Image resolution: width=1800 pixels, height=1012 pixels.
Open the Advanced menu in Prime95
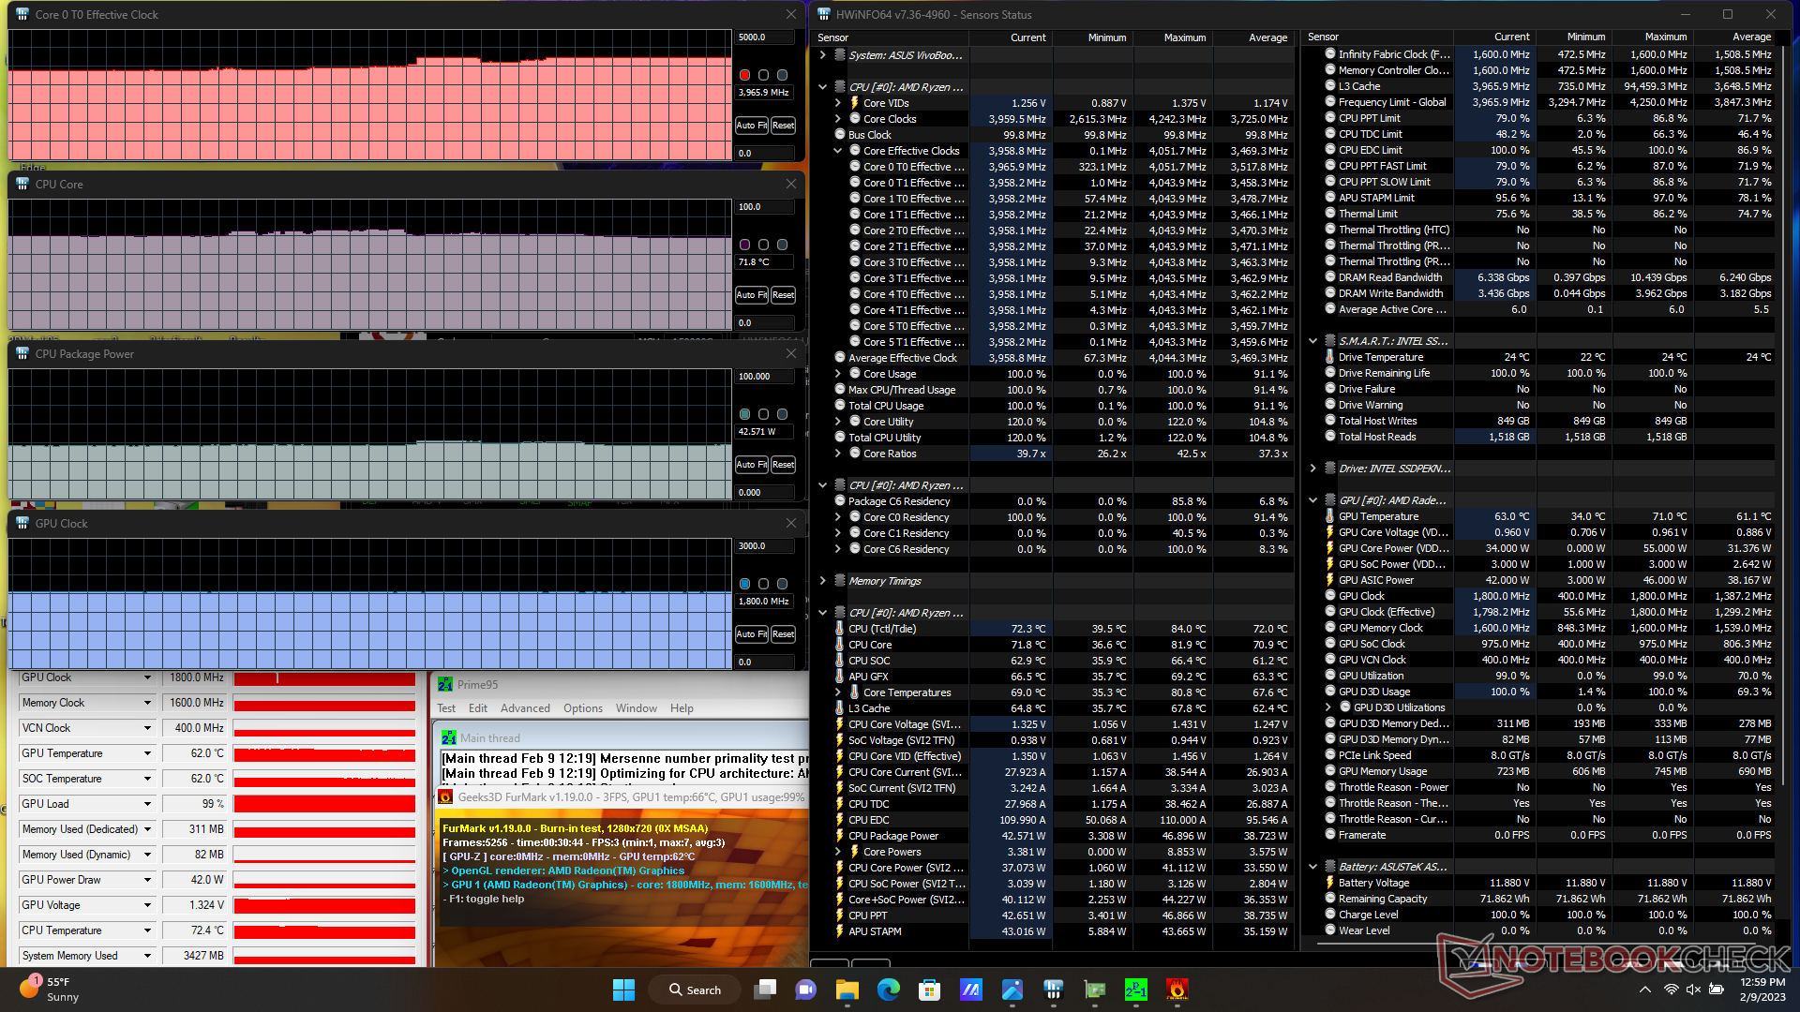click(x=525, y=708)
